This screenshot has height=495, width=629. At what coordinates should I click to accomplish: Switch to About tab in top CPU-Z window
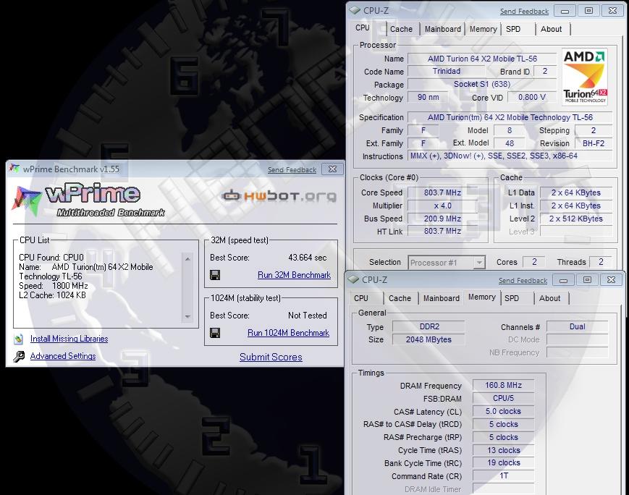[551, 29]
